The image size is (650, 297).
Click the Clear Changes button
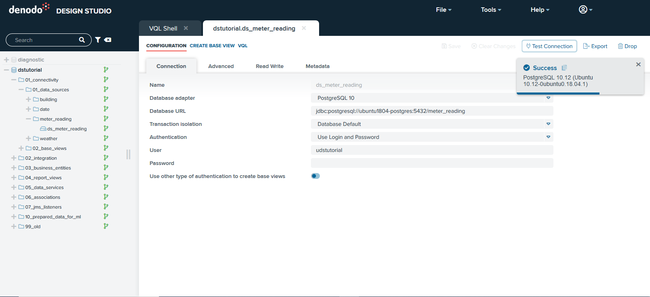click(x=493, y=46)
